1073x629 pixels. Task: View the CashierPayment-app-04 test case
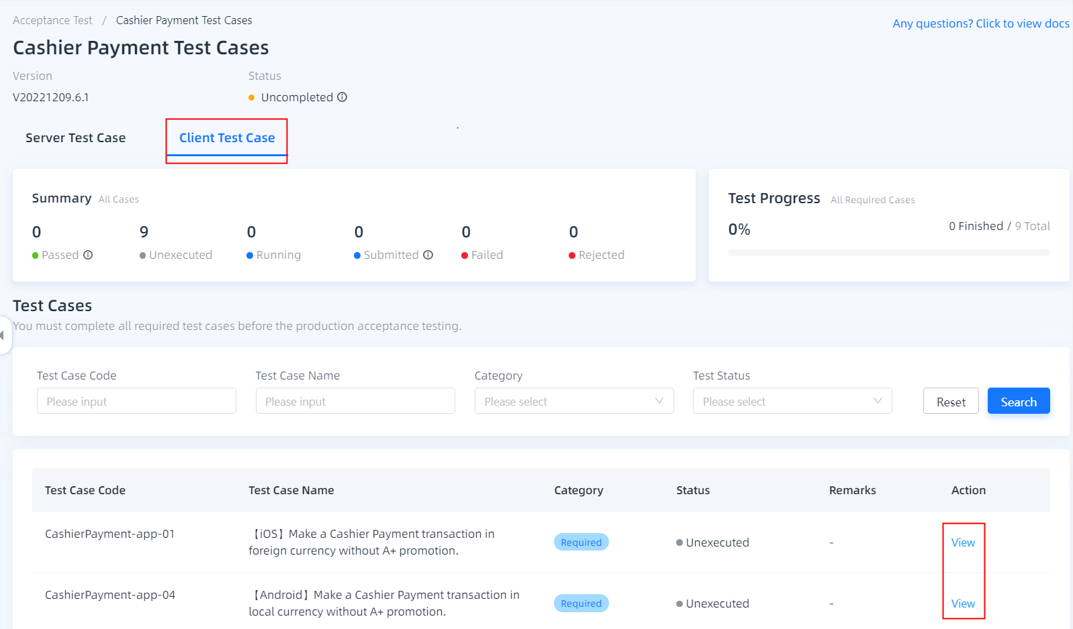[x=963, y=604]
